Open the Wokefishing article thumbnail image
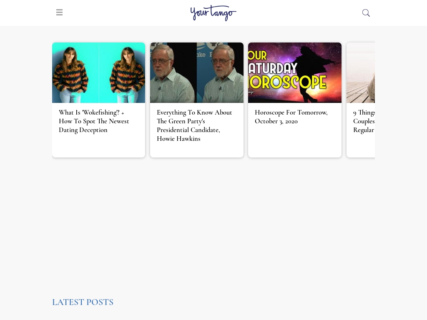Screen dimensions: 427x320 pyautogui.click(x=98, y=72)
